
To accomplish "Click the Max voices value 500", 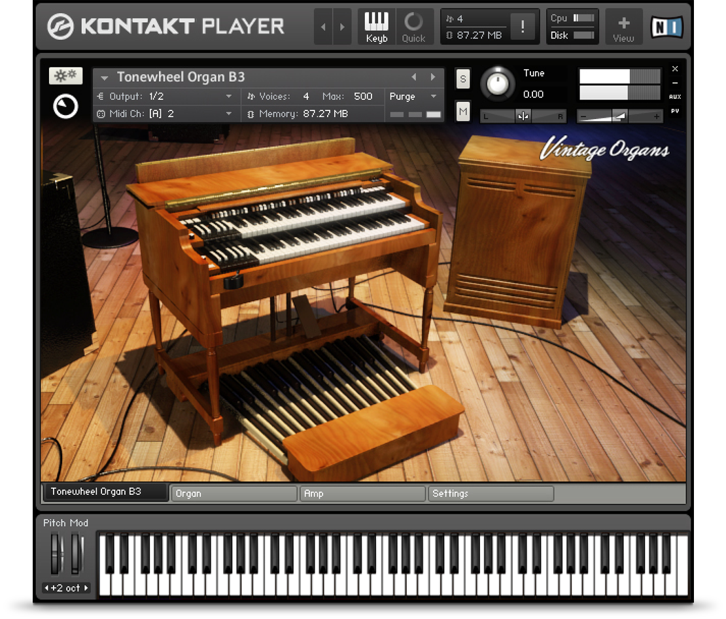I will tap(362, 96).
